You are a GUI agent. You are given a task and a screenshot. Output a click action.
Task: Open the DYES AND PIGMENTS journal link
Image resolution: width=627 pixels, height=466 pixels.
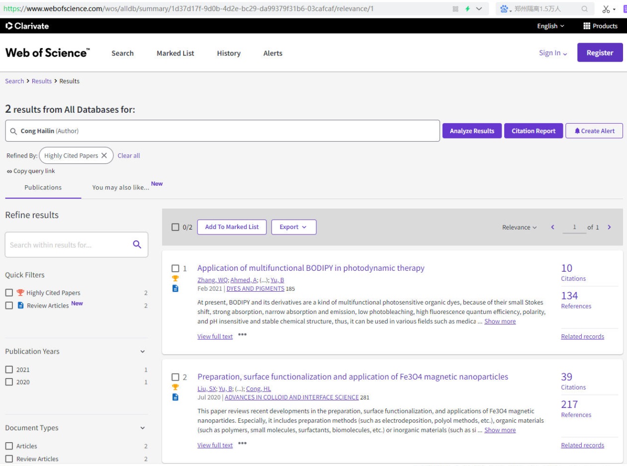pyautogui.click(x=255, y=288)
